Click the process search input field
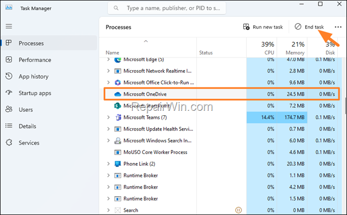347x215 pixels. 167,8
